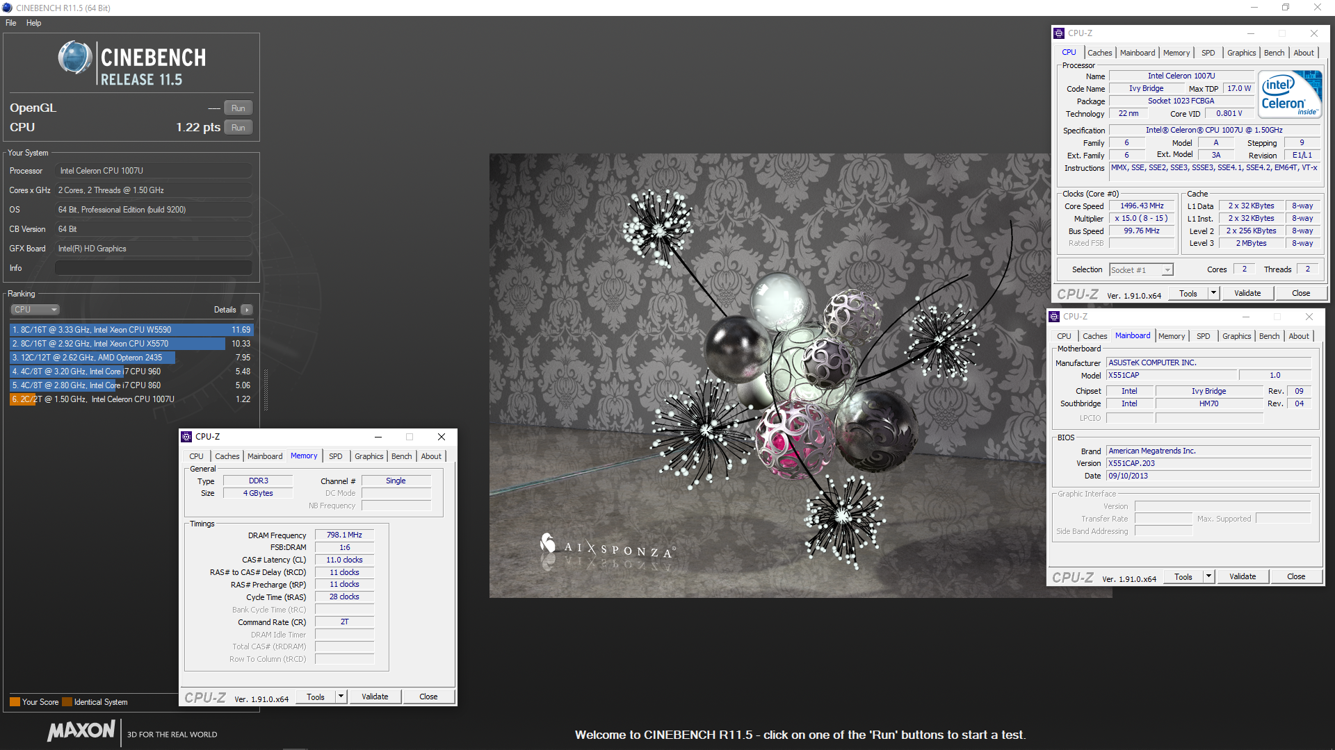Switch to SPD tab in the Memory CPU-Z window
Image resolution: width=1335 pixels, height=750 pixels.
(x=336, y=456)
